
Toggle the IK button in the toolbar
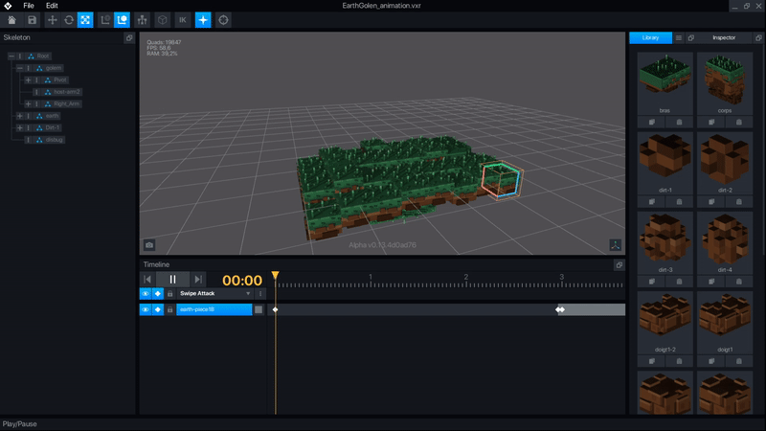(x=182, y=20)
